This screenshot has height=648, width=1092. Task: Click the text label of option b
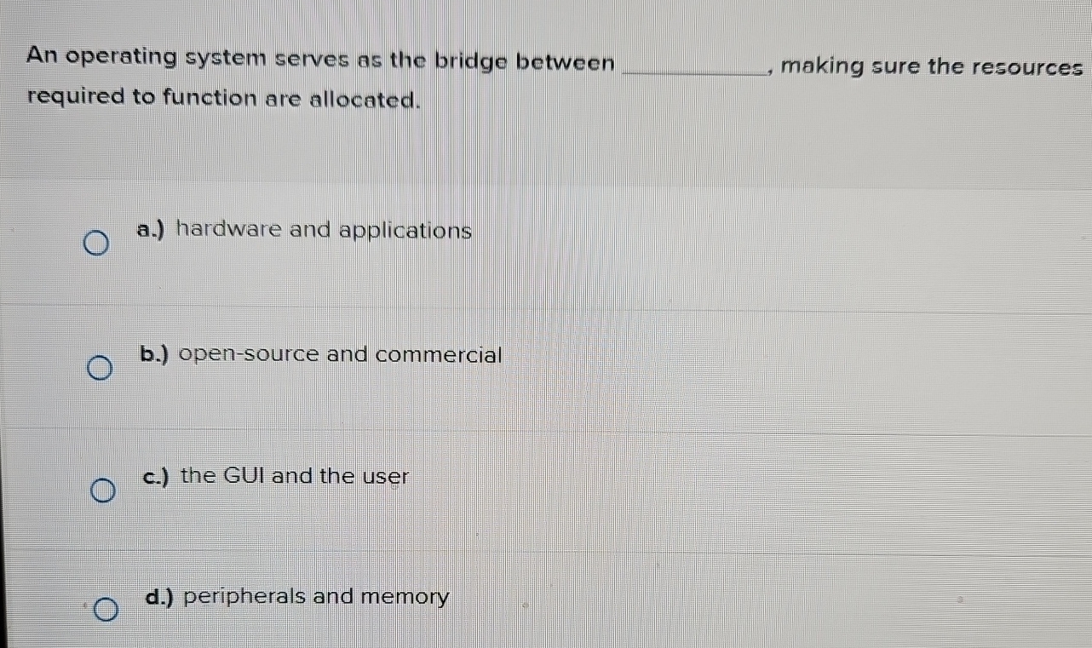[341, 356]
